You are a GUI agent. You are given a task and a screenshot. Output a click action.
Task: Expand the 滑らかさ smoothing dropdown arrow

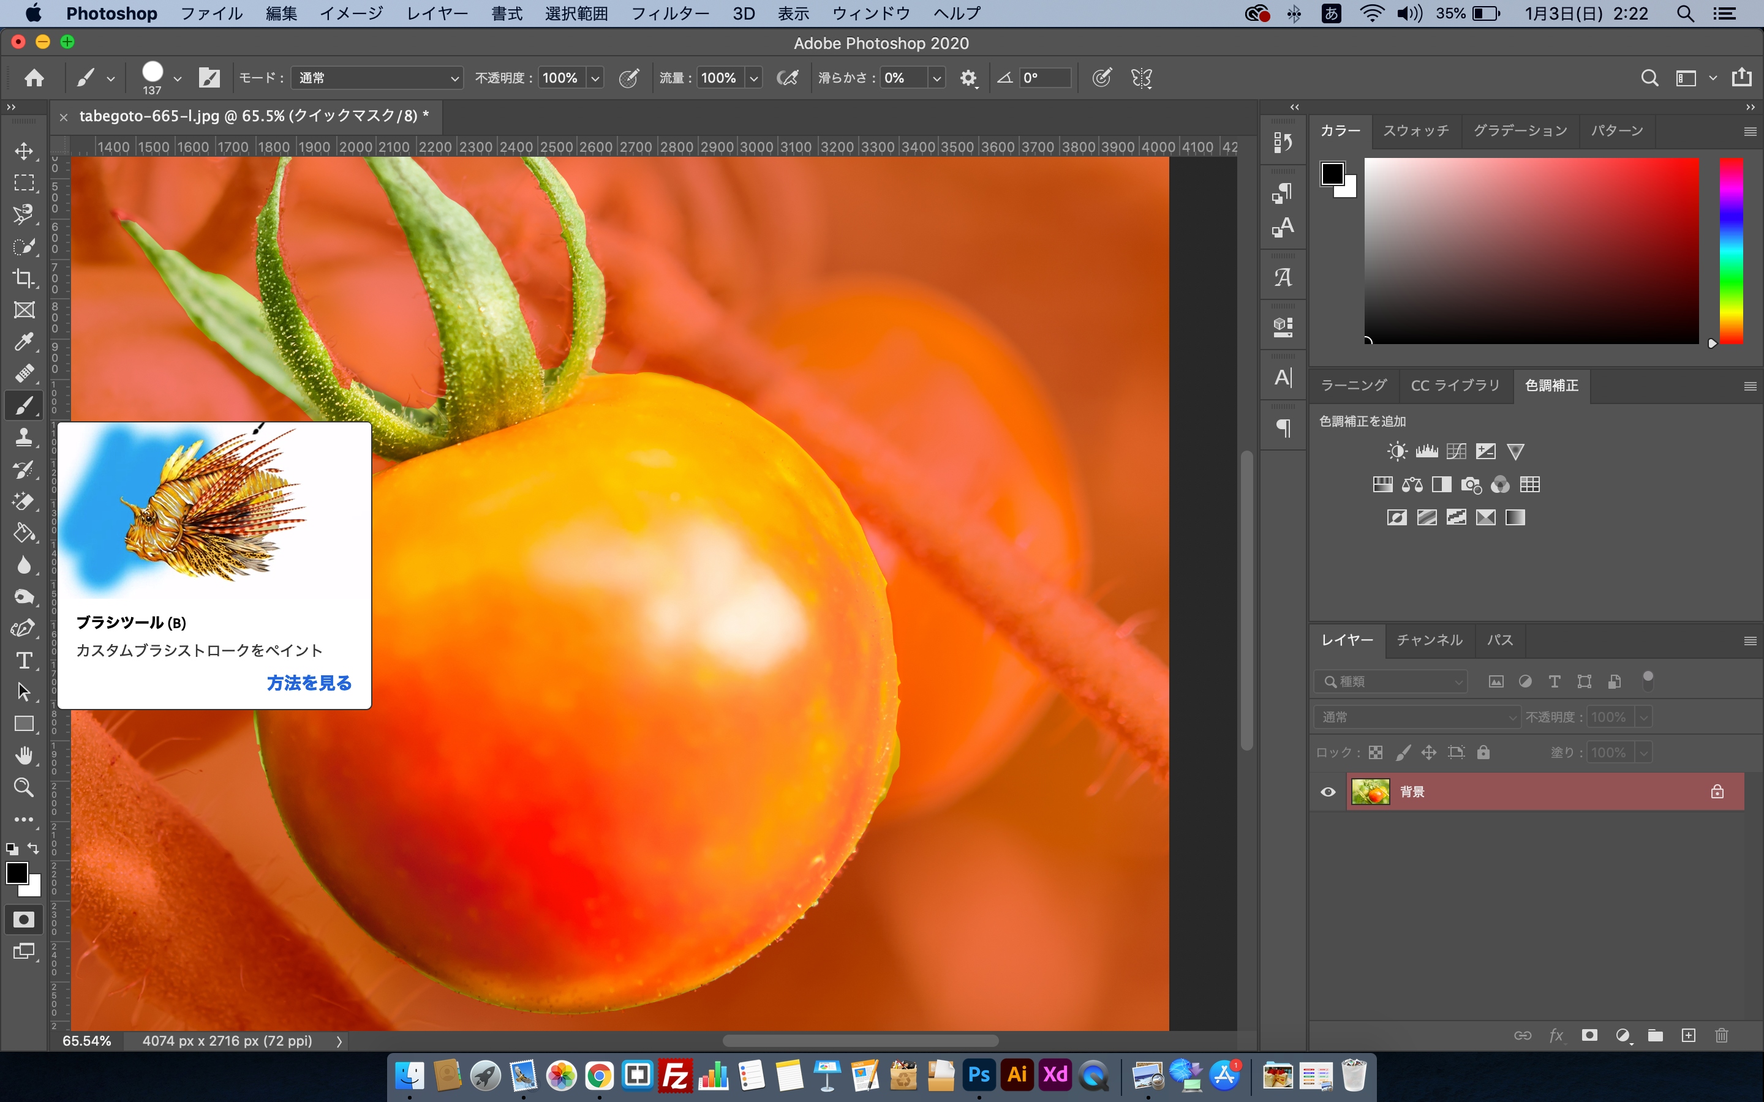[x=937, y=78]
